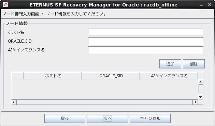This screenshot has width=215, height=126.
Task: Add the node with the 追加 button
Action: pos(170,64)
